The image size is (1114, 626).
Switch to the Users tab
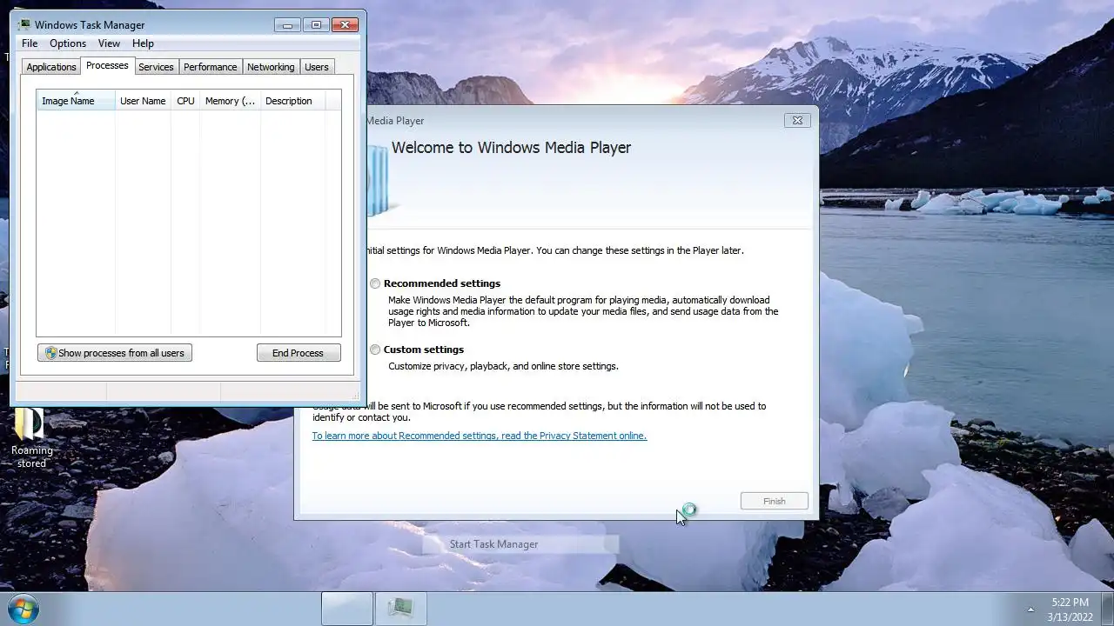(317, 67)
